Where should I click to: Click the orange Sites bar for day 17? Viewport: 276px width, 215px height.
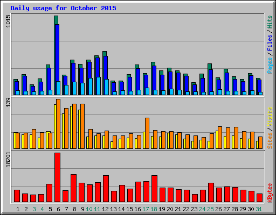click(x=147, y=133)
